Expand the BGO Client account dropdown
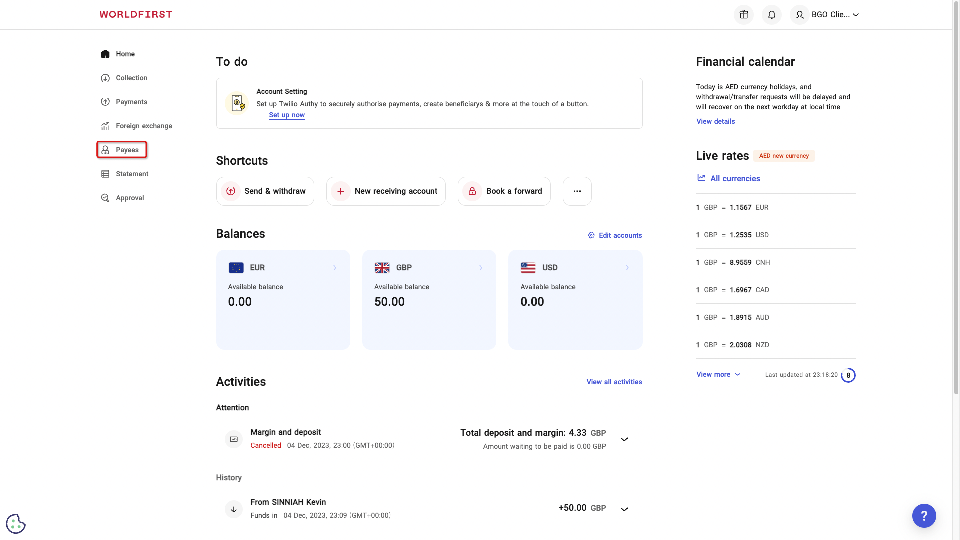Viewport: 960px width, 540px height. click(x=825, y=14)
